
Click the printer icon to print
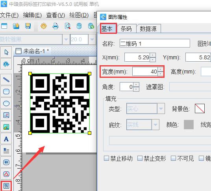[56, 26]
